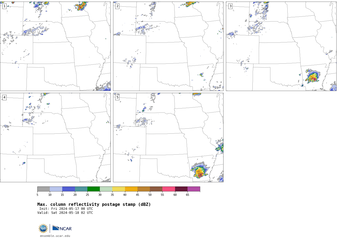Viewport: 339px width, 239px height.
Task: Click the maroon 60-65 dBZ swatch
Action: [x=181, y=189]
